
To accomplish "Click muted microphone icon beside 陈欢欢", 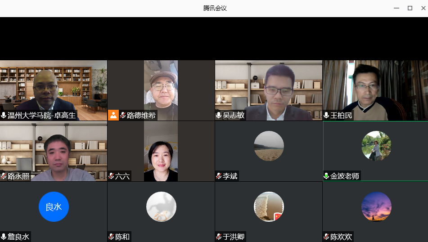I will [326, 237].
